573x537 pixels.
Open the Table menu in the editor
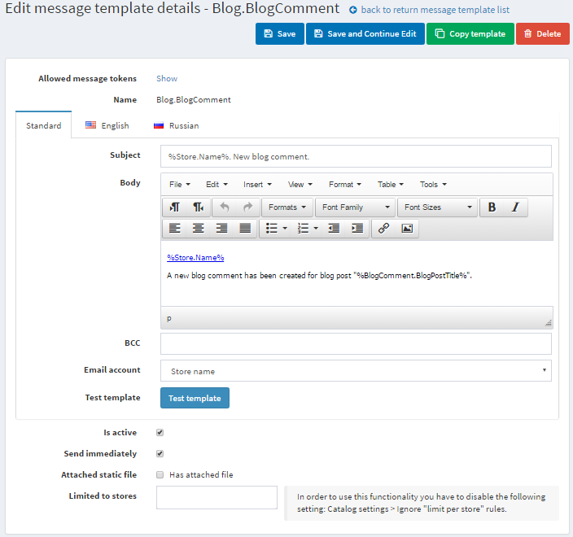click(x=391, y=185)
